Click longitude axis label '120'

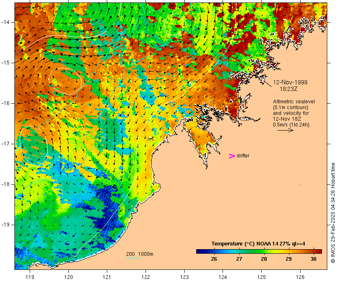(x=68, y=277)
